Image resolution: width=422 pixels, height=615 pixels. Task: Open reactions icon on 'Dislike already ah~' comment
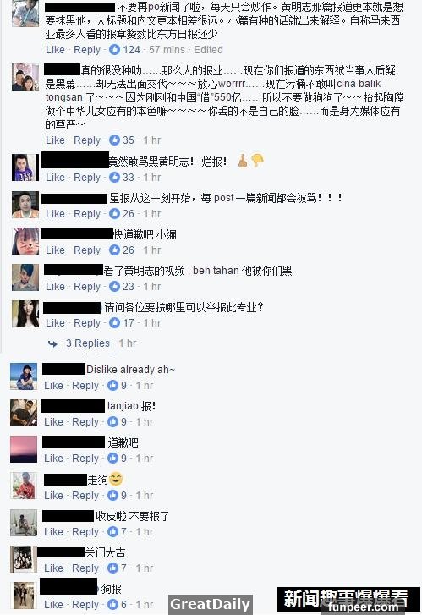point(113,386)
